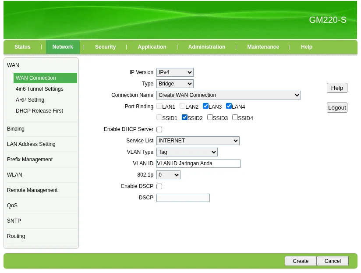Select WAN Connection in sidebar

point(46,78)
